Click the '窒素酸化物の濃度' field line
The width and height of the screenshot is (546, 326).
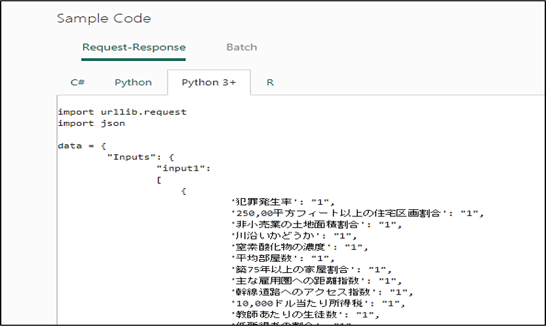click(x=298, y=247)
